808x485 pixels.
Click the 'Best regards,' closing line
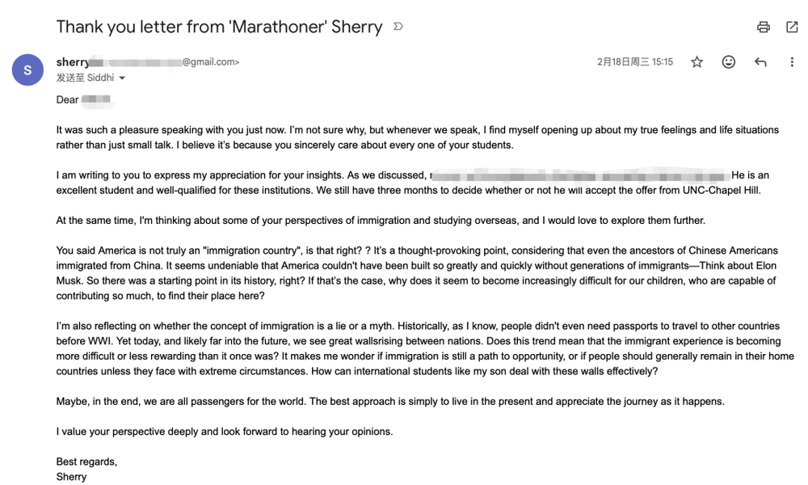tap(86, 462)
